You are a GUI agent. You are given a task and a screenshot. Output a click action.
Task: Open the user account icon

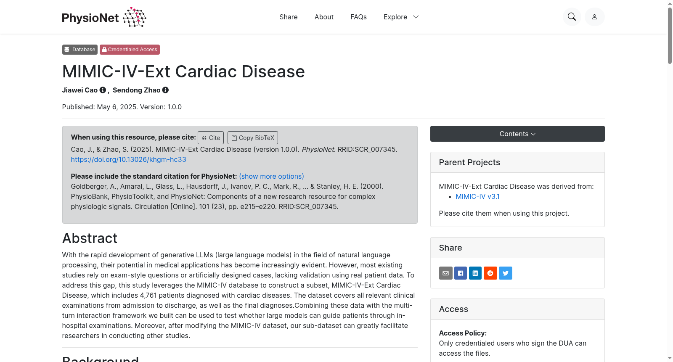[x=594, y=17]
